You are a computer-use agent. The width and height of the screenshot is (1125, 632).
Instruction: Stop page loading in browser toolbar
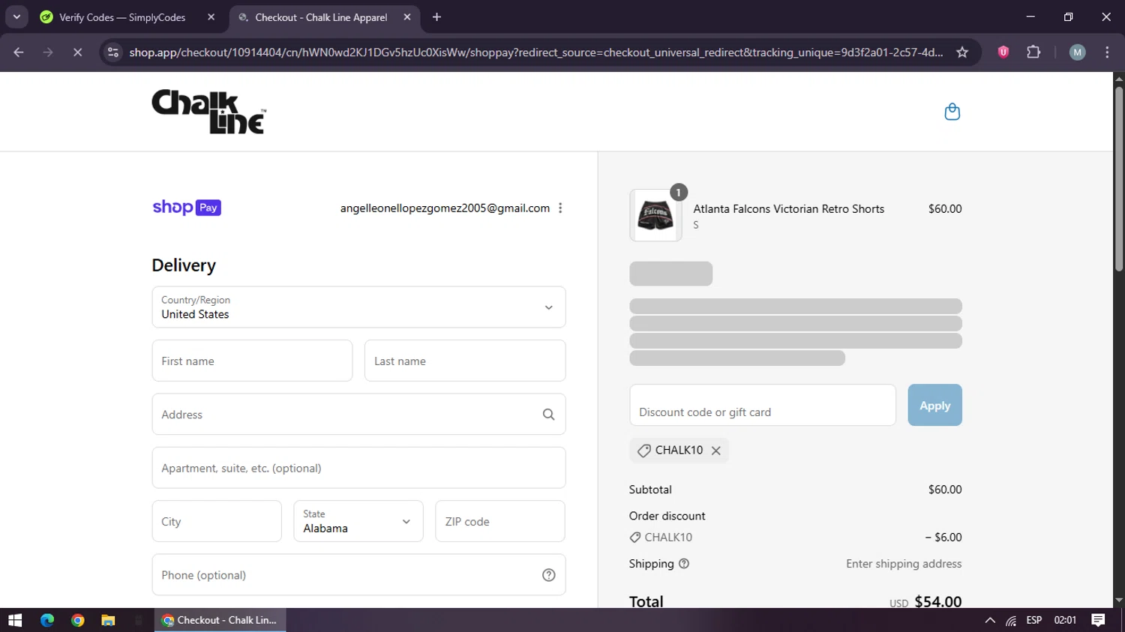point(77,52)
